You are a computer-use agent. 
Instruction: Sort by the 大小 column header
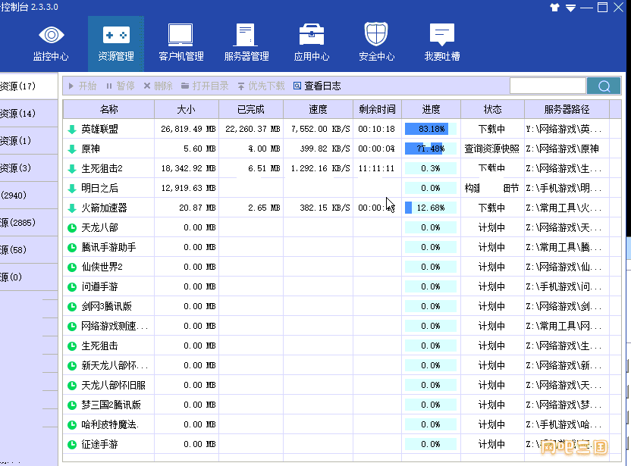click(187, 109)
